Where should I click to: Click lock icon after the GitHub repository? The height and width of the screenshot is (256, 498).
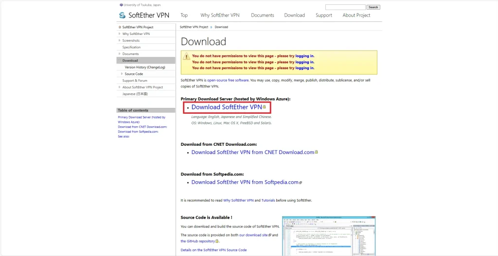tap(217, 241)
